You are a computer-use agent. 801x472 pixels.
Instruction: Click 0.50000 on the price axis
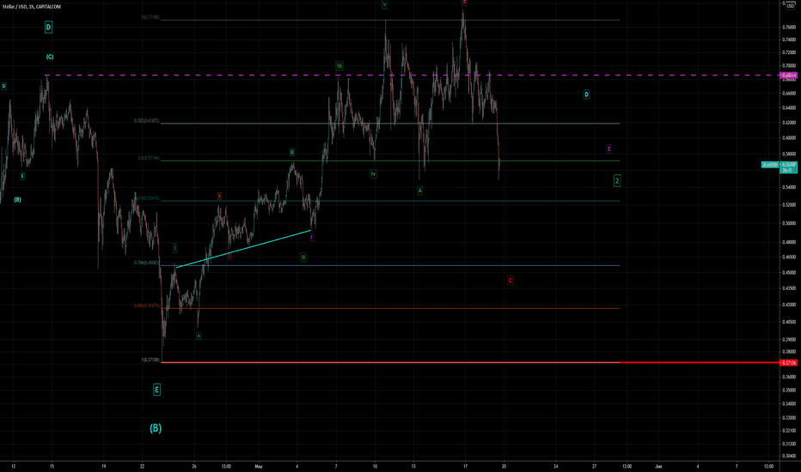pyautogui.click(x=789, y=223)
